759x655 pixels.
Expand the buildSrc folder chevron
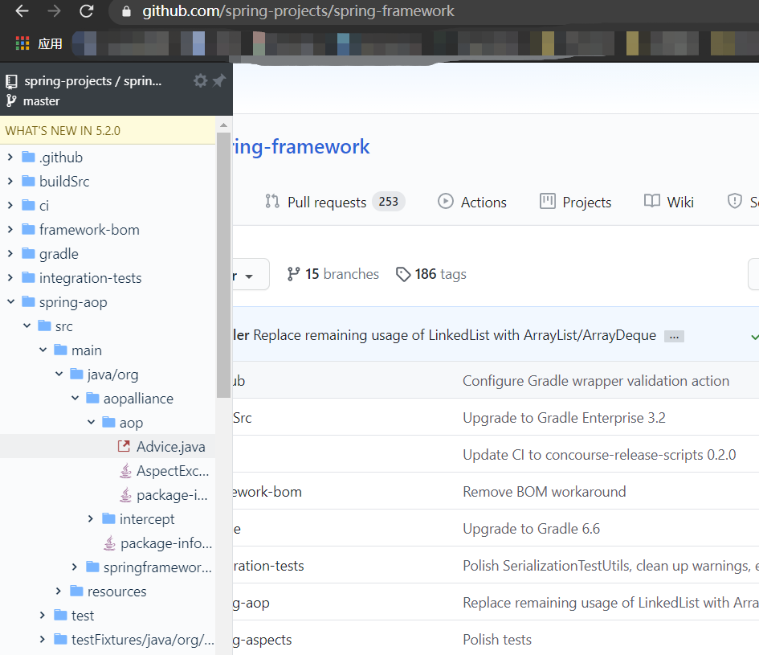(x=10, y=181)
